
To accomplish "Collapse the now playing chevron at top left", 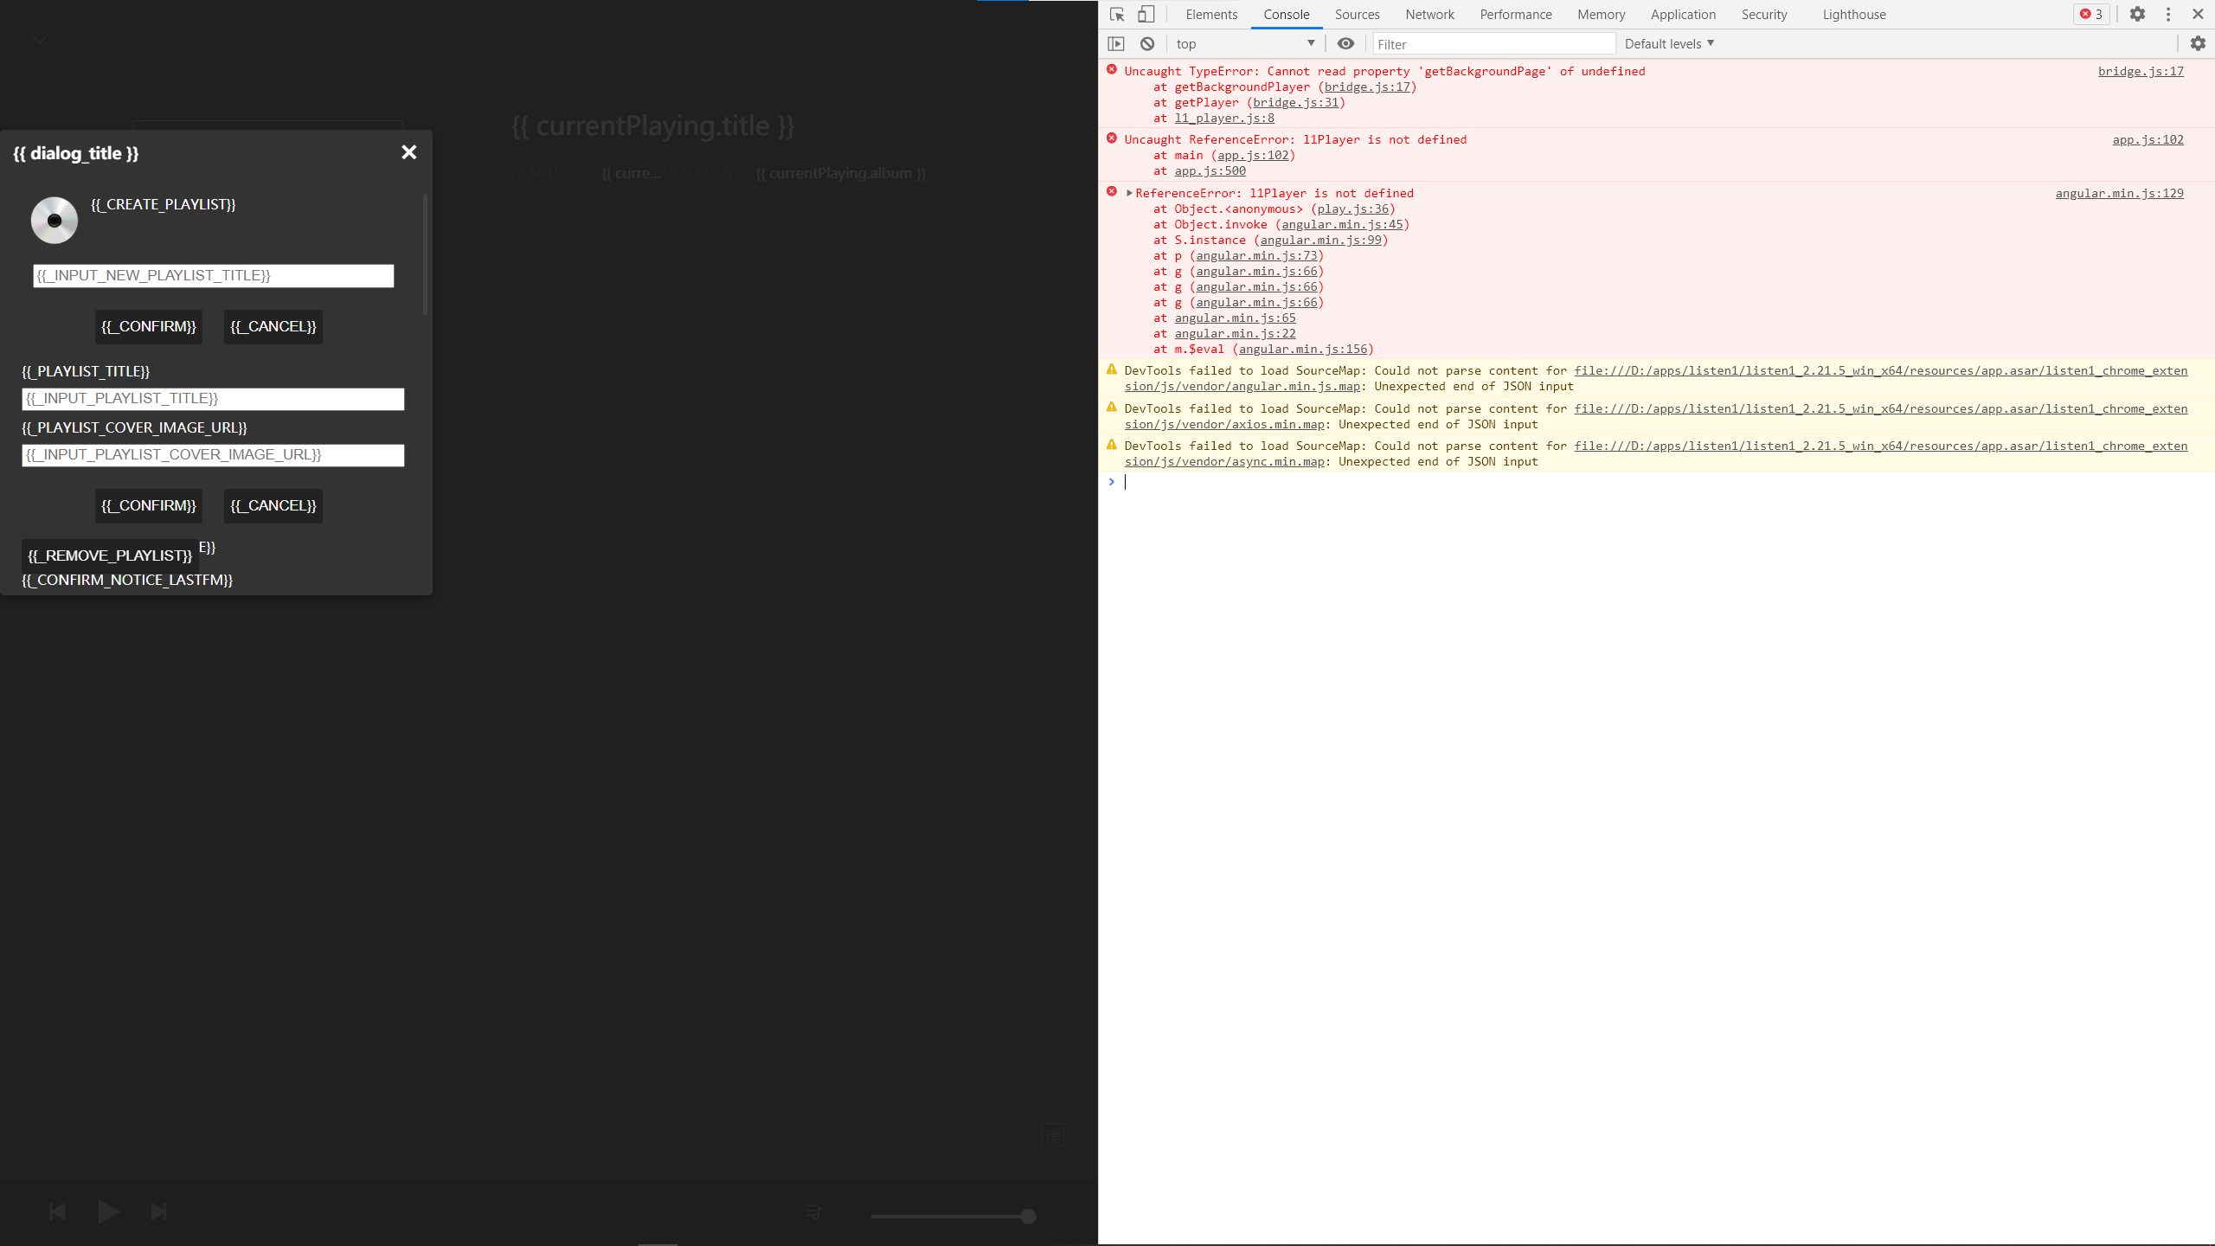I will tap(39, 40).
